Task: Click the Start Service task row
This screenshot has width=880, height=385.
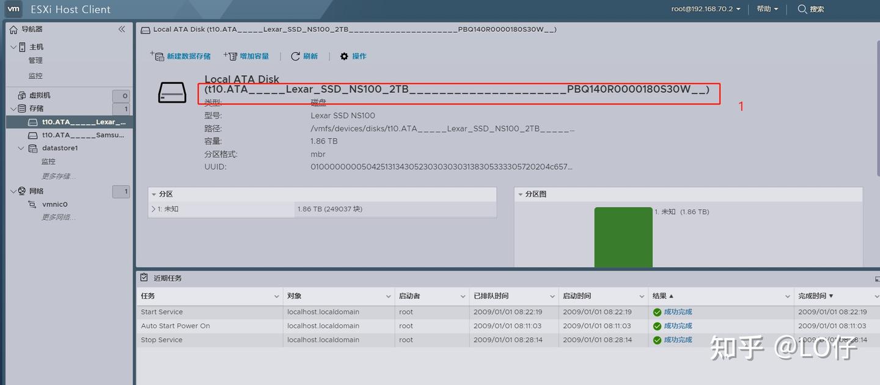Action: coord(508,312)
